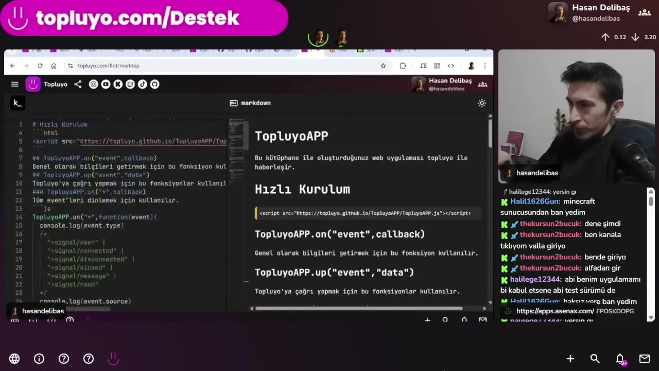Close the active browser tab

click(317, 50)
